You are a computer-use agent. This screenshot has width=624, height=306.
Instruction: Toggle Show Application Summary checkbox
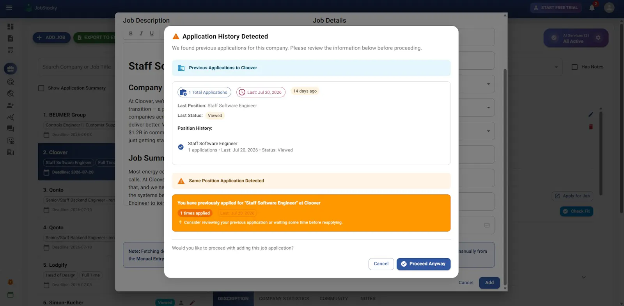pos(41,88)
